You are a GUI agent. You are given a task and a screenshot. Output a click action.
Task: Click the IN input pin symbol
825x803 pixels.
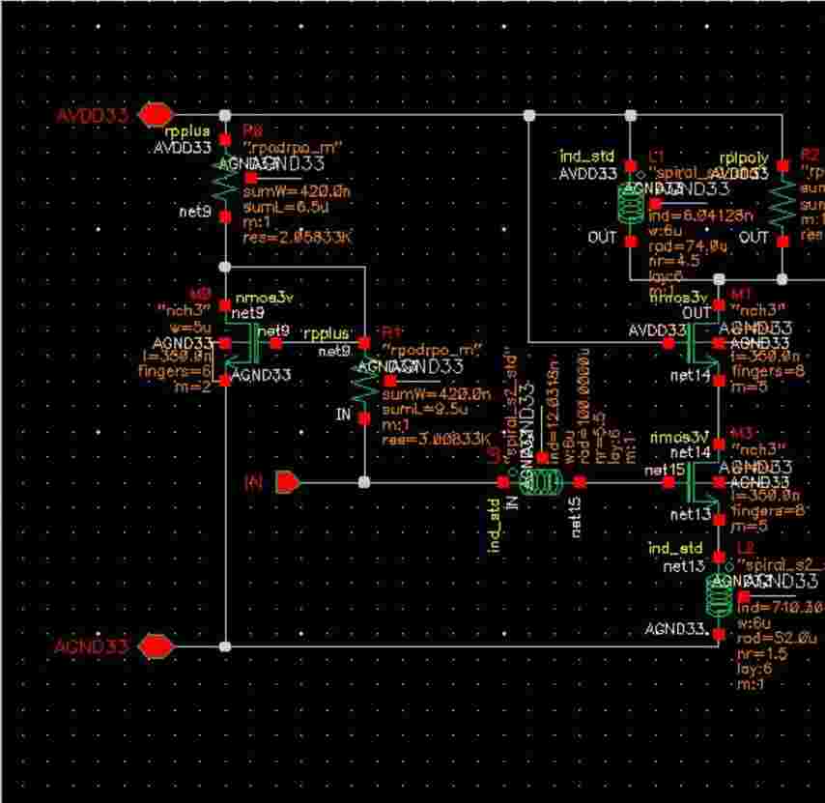pos(288,481)
